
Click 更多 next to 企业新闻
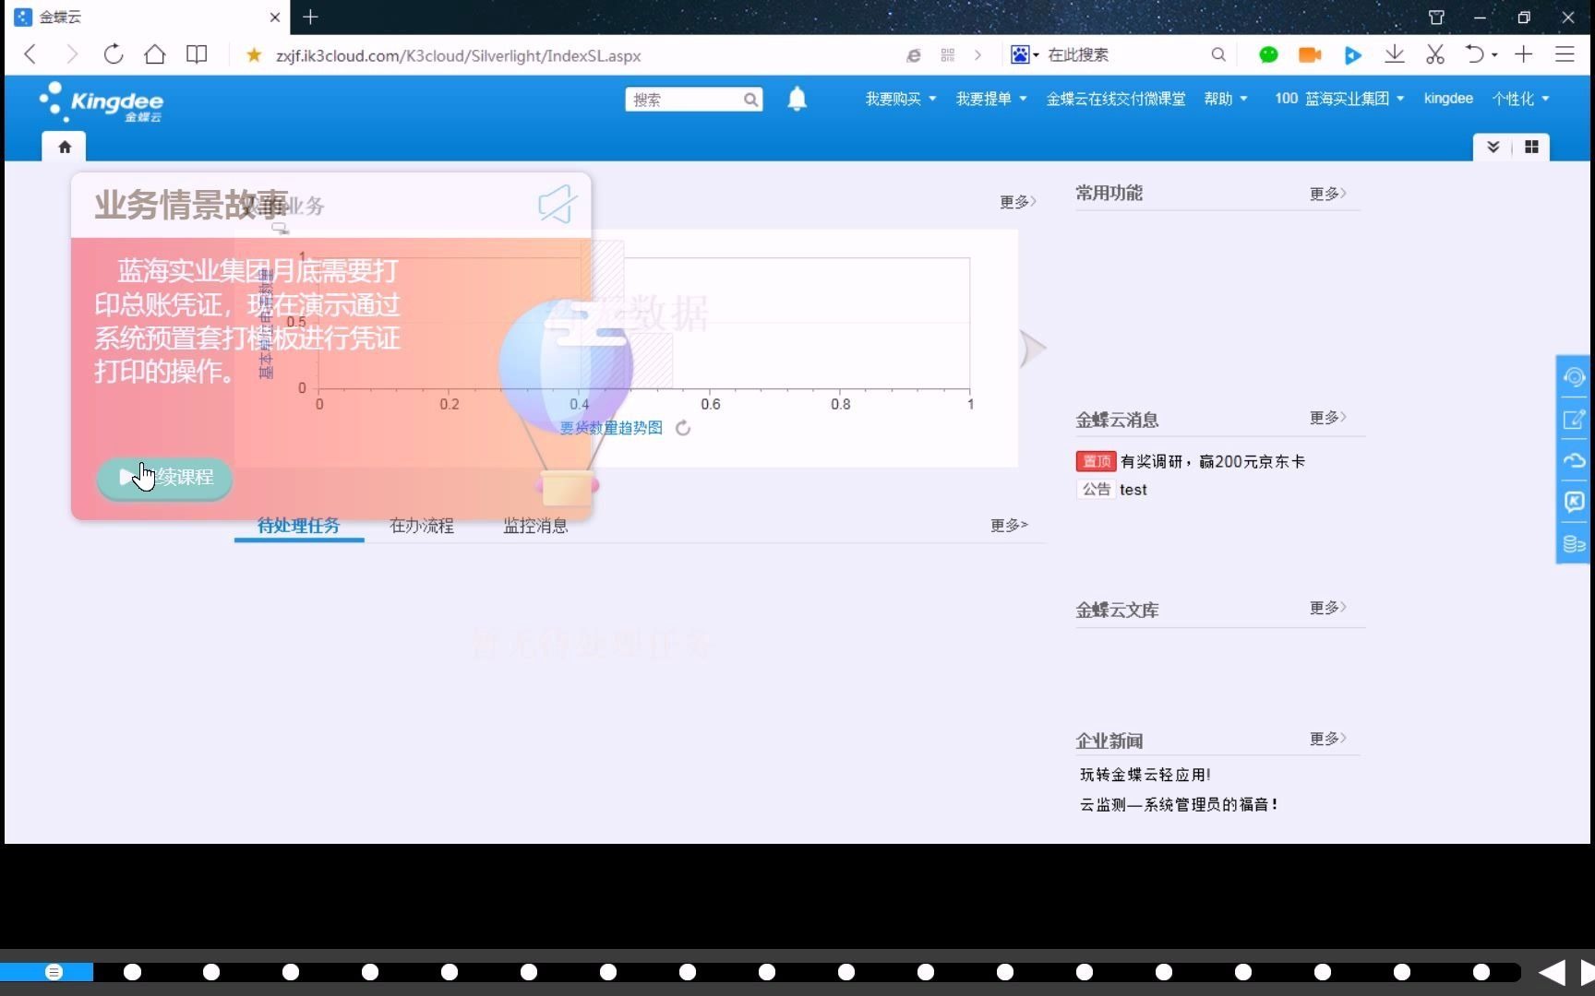(1327, 739)
